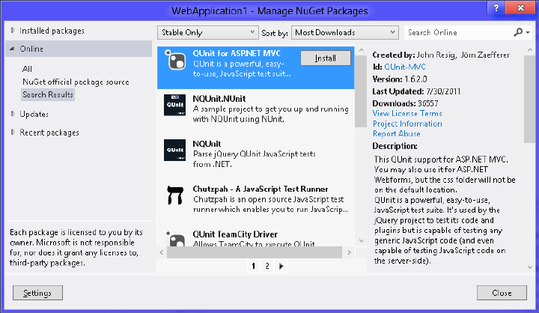Install QUnit for ASP.NET MVC
Viewport: 539px width, 313px height.
(325, 58)
